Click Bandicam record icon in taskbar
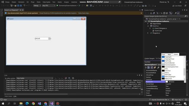 [x=58, y=103]
